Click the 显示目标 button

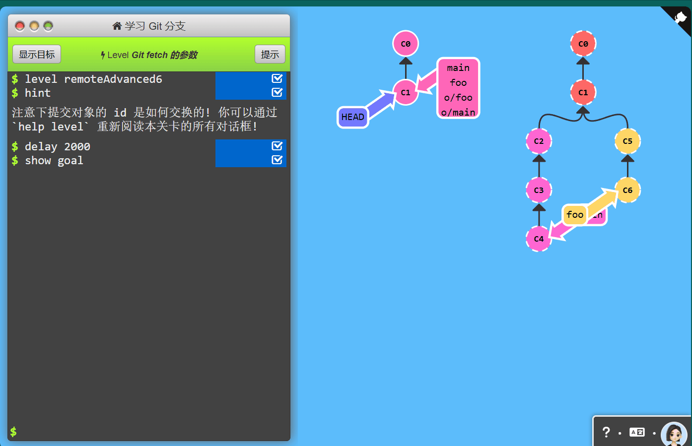pos(37,54)
